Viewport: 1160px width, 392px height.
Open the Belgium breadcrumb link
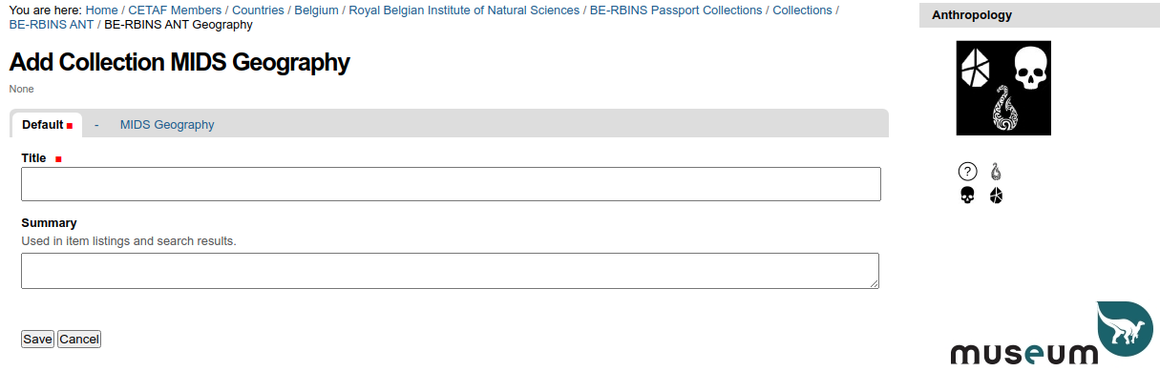point(316,10)
